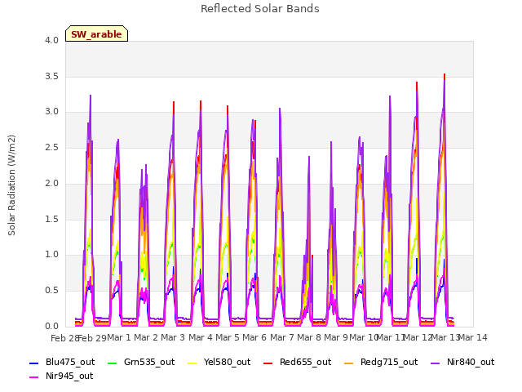This screenshot has height=392, width=522.
Task: Click the Reflected Solar Bands chart title
Action: [260, 9]
